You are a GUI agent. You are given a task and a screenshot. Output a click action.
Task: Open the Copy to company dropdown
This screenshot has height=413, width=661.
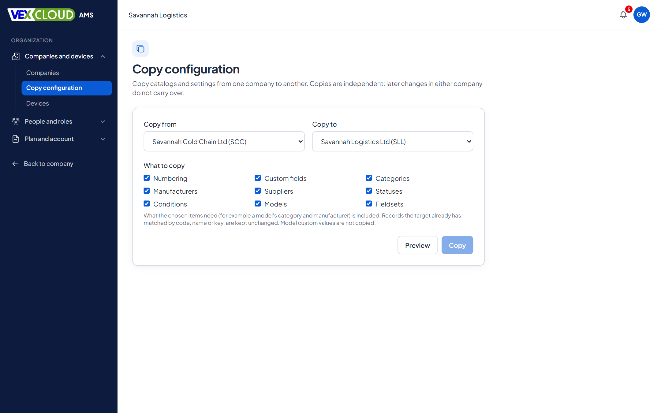pyautogui.click(x=393, y=141)
